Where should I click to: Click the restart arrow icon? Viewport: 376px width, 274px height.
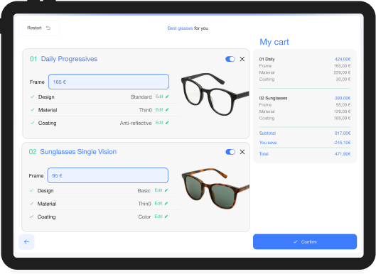tap(48, 28)
